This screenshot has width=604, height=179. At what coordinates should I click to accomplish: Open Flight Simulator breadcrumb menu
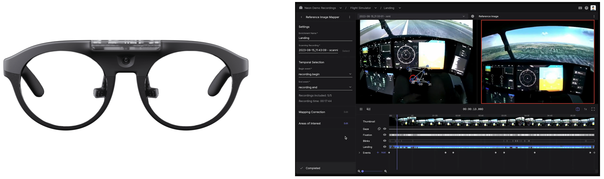point(375,8)
